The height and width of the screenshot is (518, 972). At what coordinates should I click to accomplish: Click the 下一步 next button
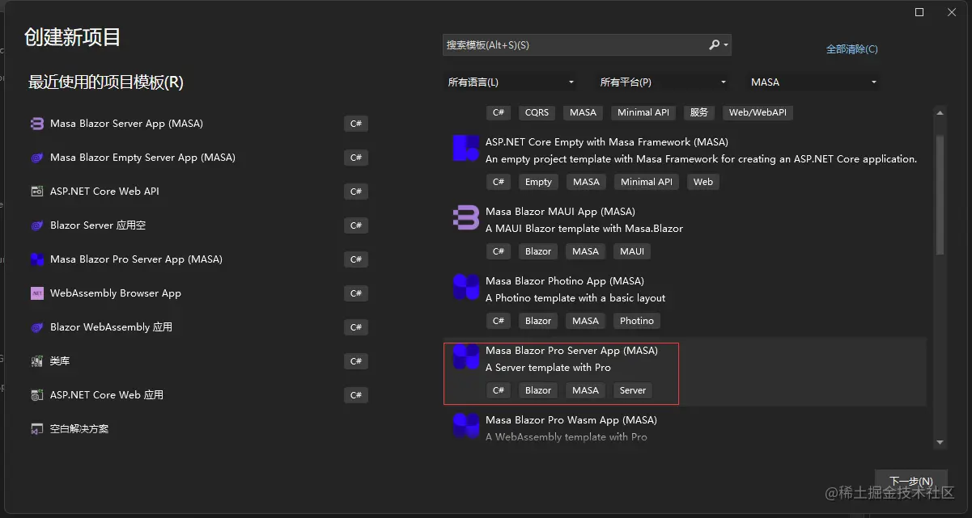pos(911,481)
